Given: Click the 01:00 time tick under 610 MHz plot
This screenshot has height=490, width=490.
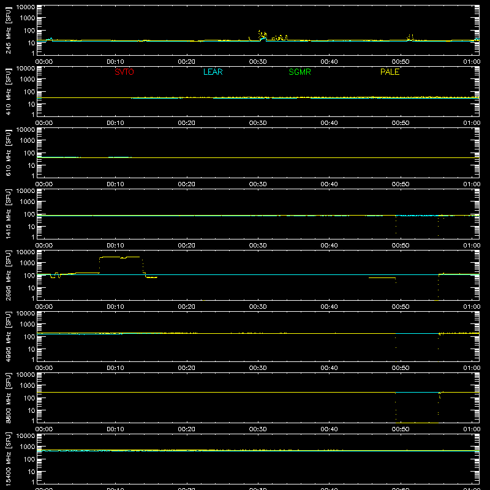Looking at the screenshot, I should [x=472, y=184].
